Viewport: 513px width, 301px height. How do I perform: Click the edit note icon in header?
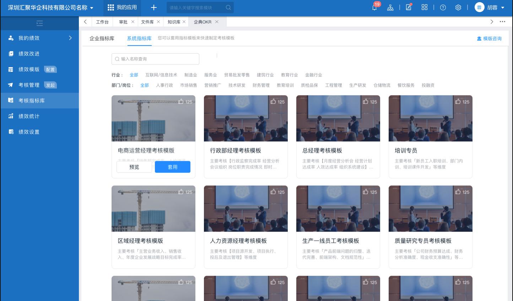tap(409, 7)
